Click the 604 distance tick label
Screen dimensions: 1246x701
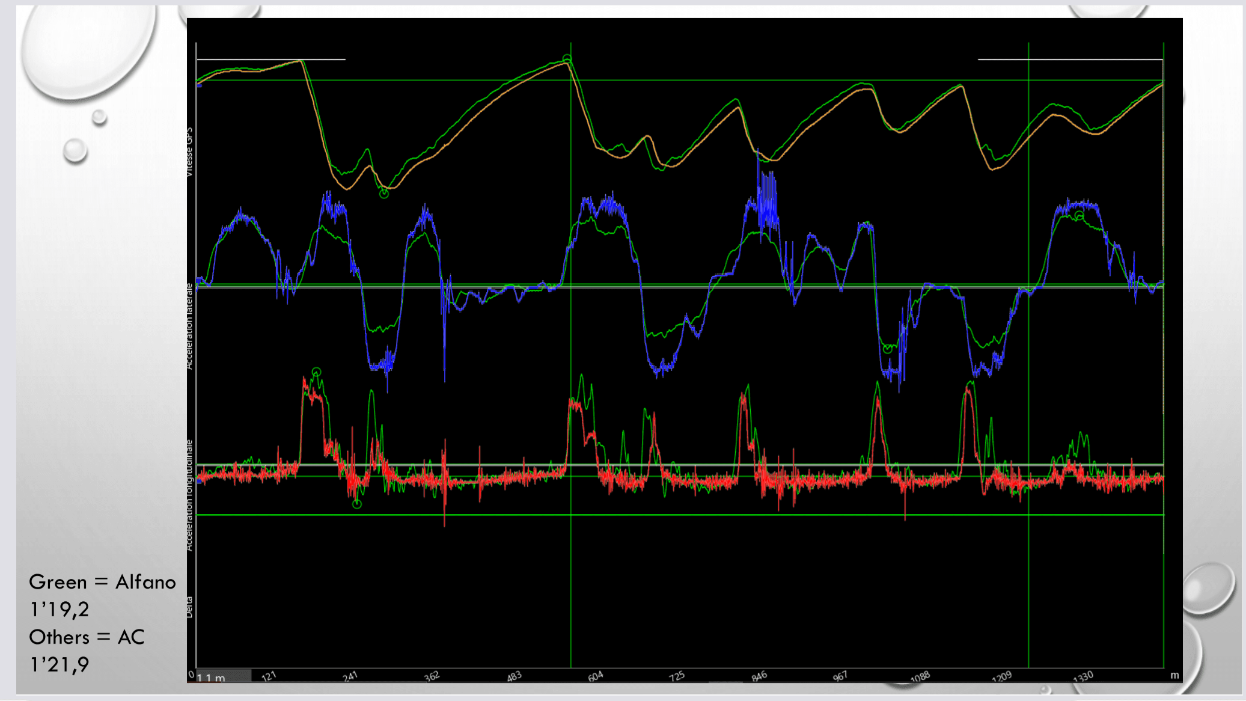tap(595, 676)
